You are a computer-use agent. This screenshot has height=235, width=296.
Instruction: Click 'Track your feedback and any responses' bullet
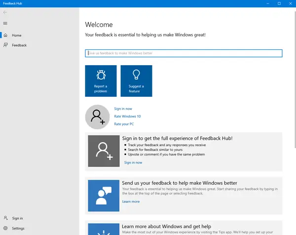167,145
